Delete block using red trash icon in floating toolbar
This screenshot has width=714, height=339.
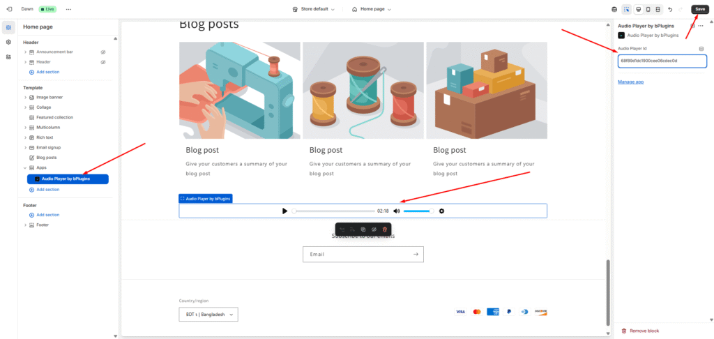(x=384, y=229)
